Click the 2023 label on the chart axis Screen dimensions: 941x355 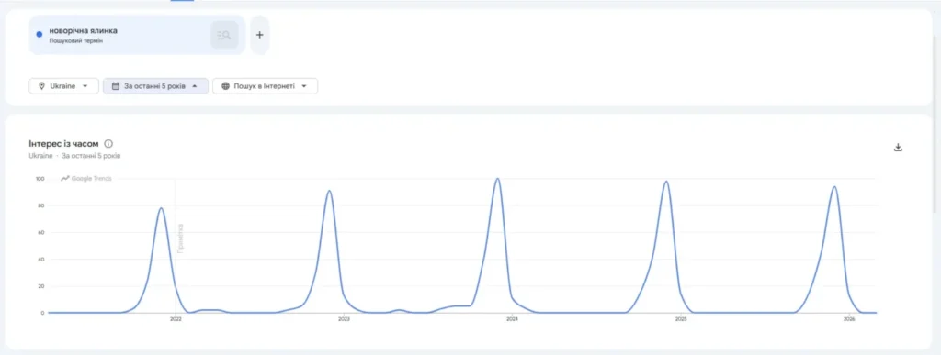pos(344,319)
